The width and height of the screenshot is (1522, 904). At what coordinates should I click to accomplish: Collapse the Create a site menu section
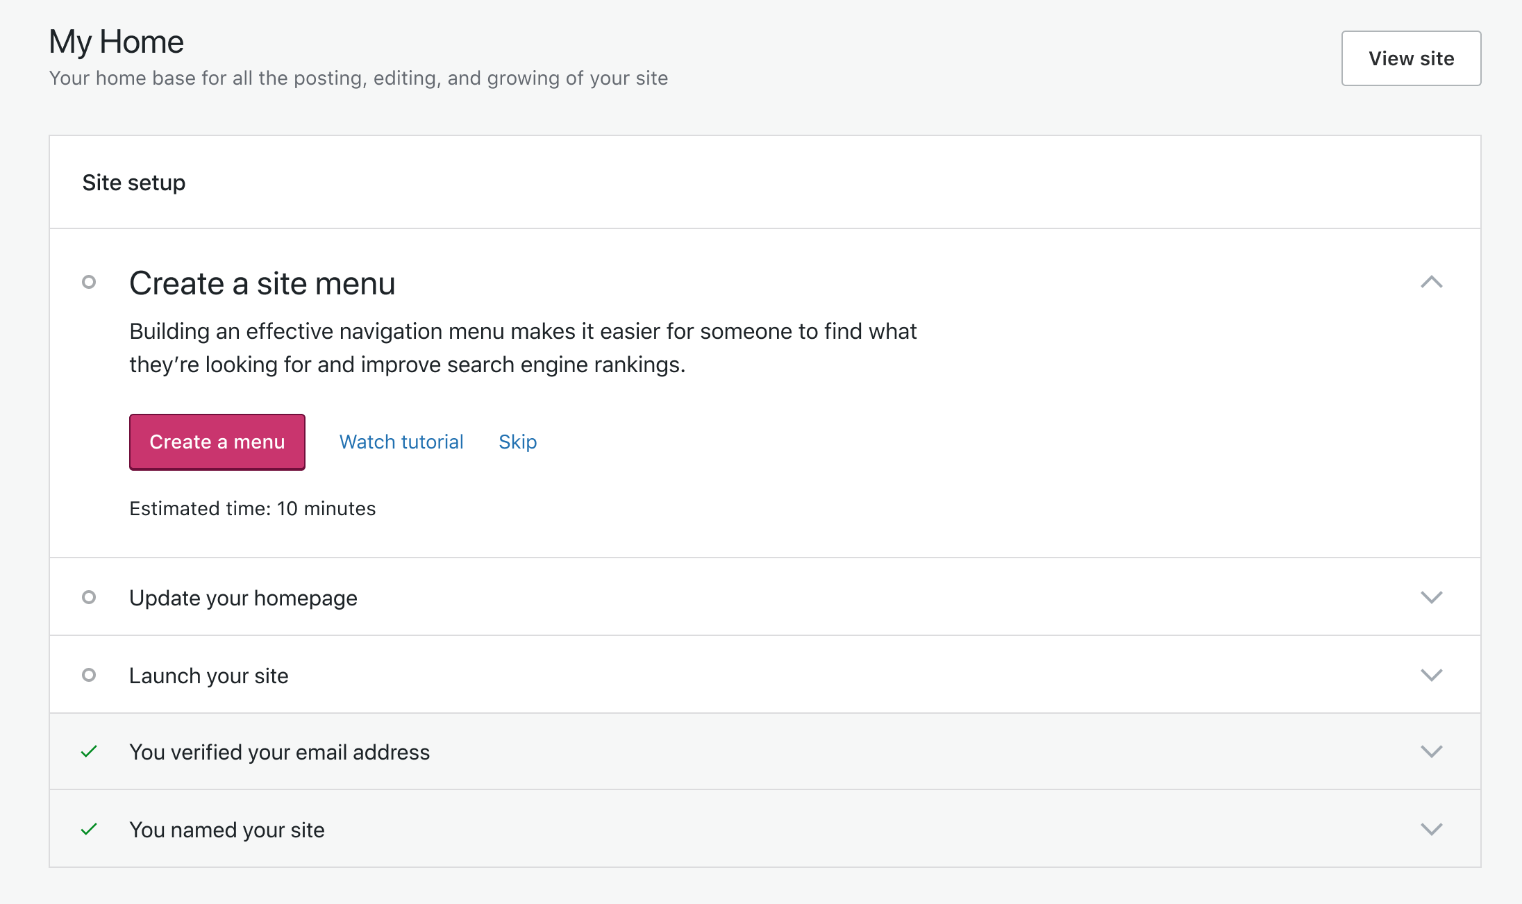1431,282
